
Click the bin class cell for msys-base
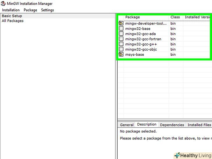pos(173,54)
